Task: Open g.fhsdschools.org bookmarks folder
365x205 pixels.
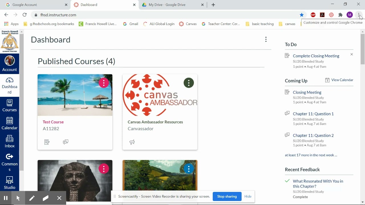Action: [x=49, y=24]
